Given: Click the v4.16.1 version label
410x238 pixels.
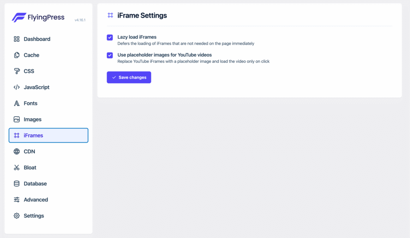Looking at the screenshot, I should point(80,19).
